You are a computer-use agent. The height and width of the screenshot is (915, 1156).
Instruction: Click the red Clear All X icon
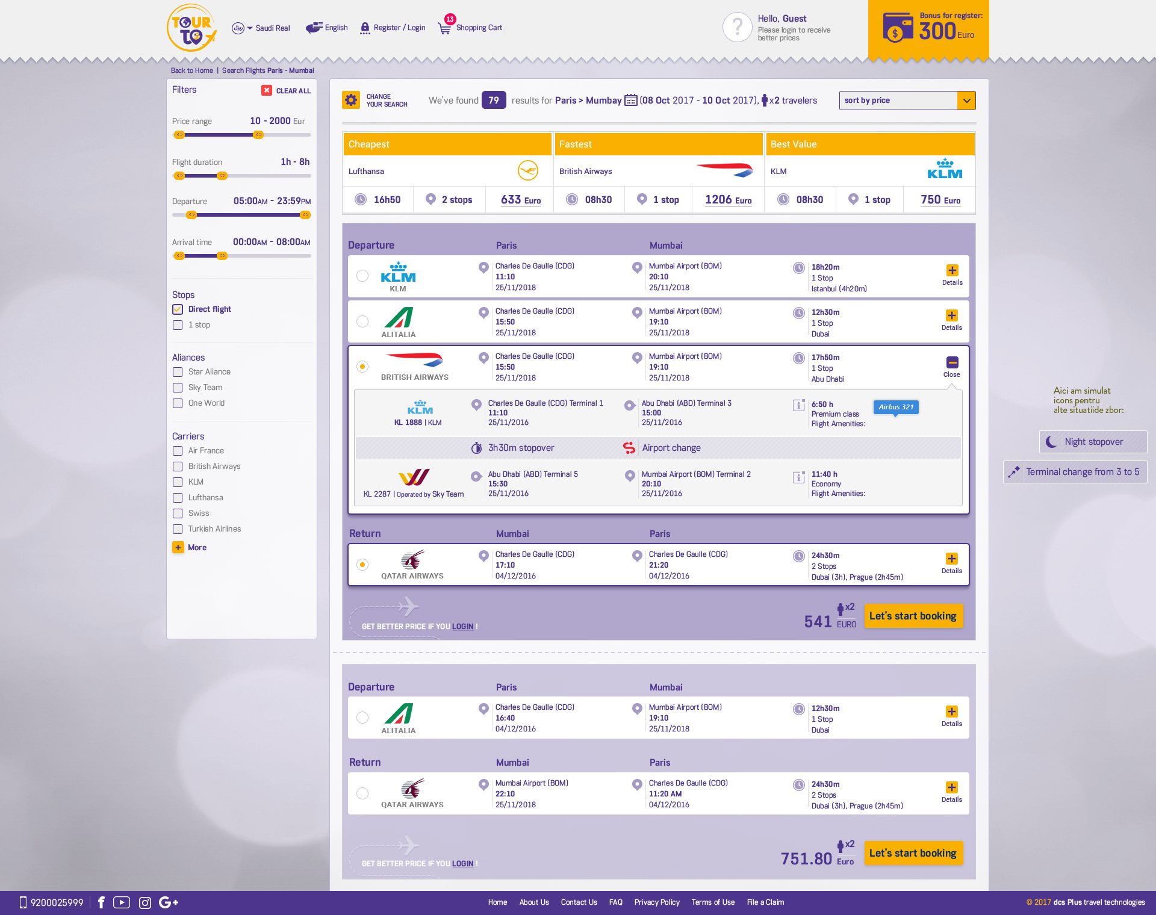pos(267,90)
